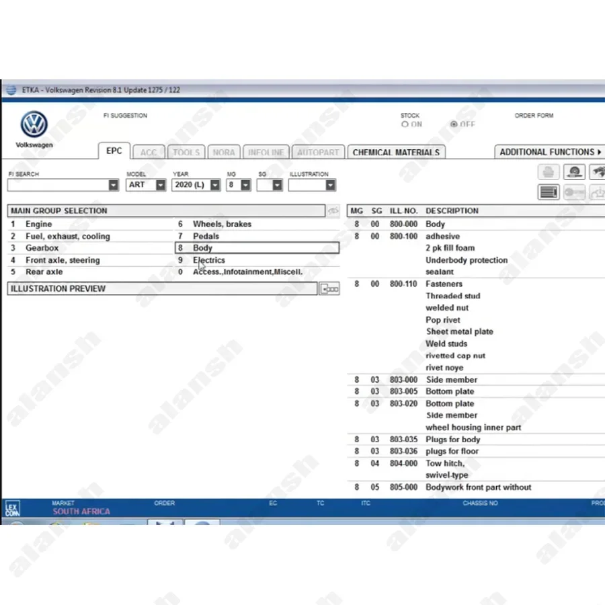Select the Stock OFF radio button
This screenshot has width=605, height=605.
[x=454, y=124]
